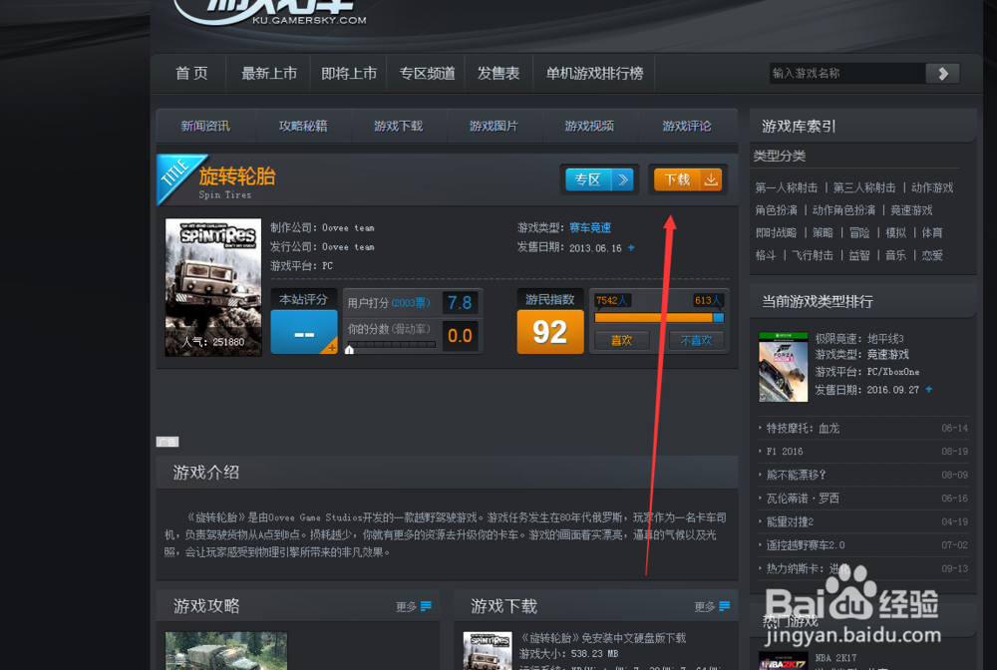This screenshot has height=670, width=997.
Task: Select the 动作角色扮演 category
Action: (x=843, y=209)
